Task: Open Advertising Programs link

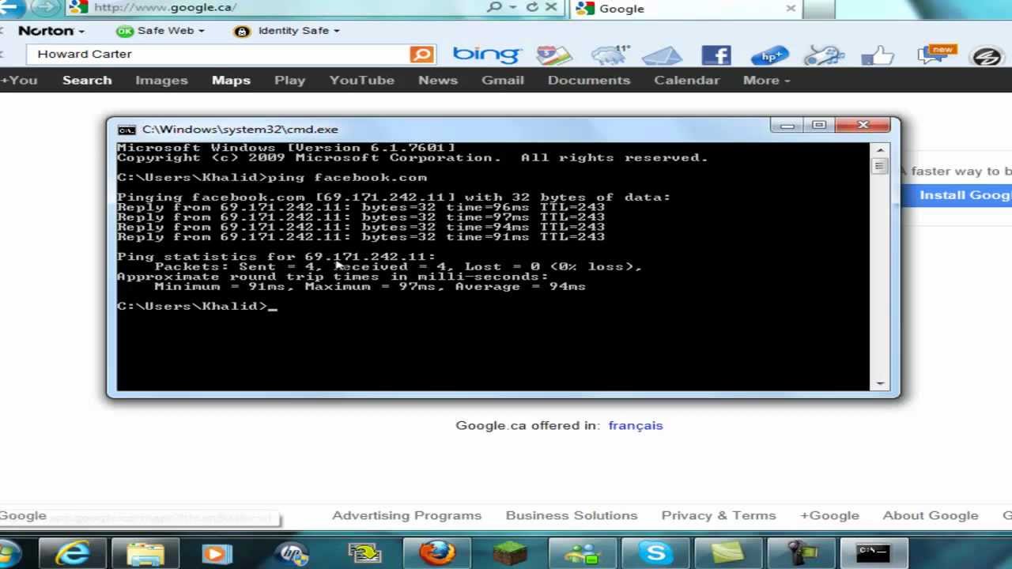Action: [x=406, y=515]
